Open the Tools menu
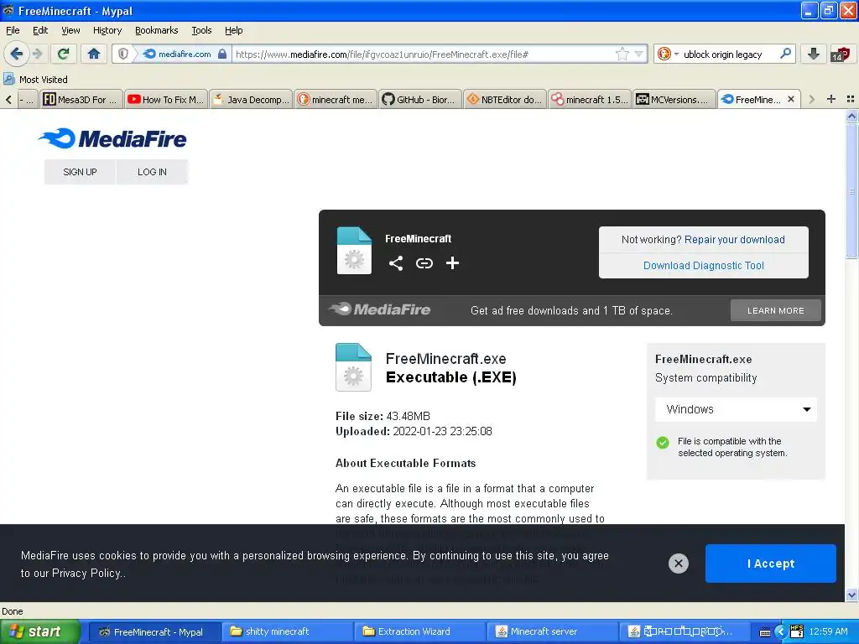The width and height of the screenshot is (859, 644). 201,30
